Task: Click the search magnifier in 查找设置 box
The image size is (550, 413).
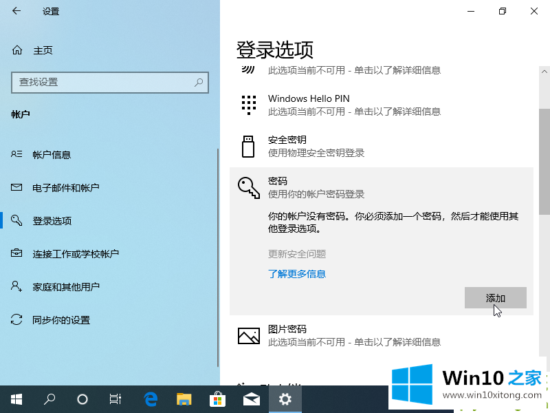Action: point(199,82)
